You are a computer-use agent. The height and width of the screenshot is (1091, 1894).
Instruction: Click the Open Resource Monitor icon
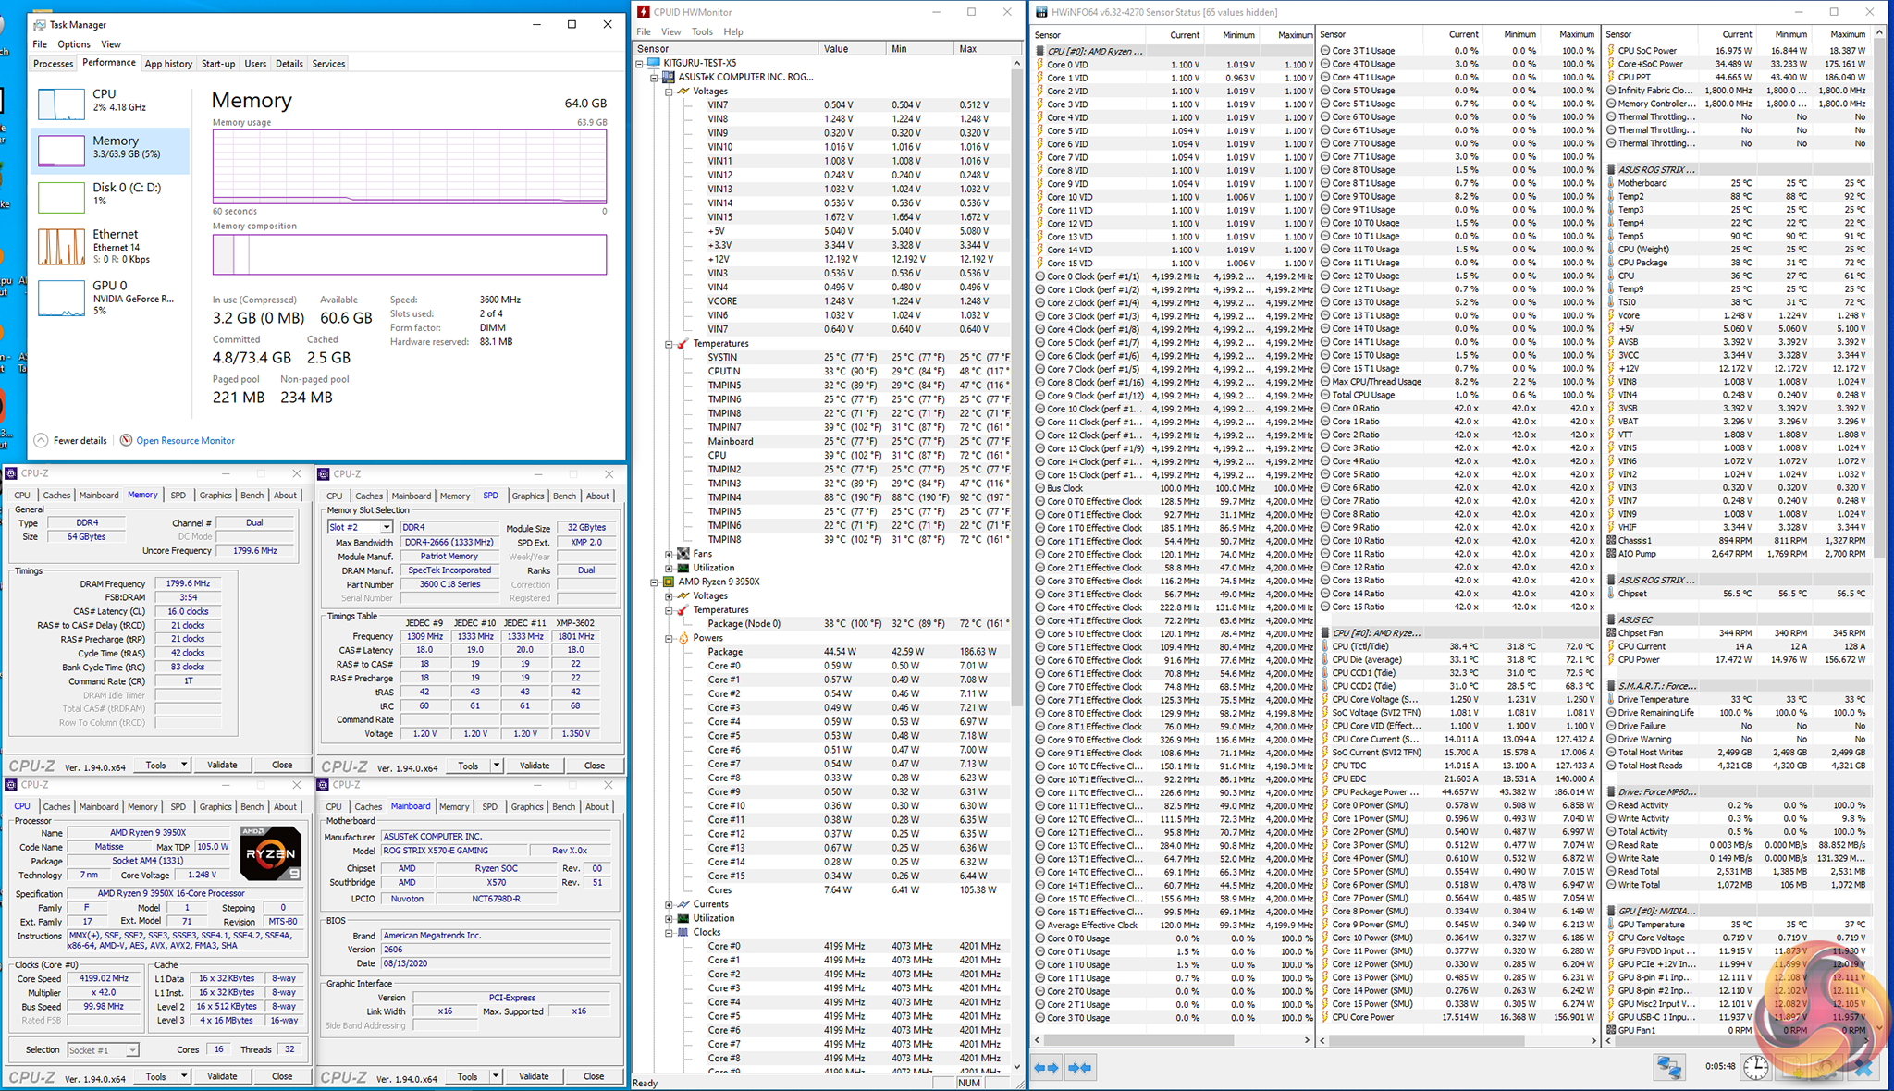pos(127,440)
